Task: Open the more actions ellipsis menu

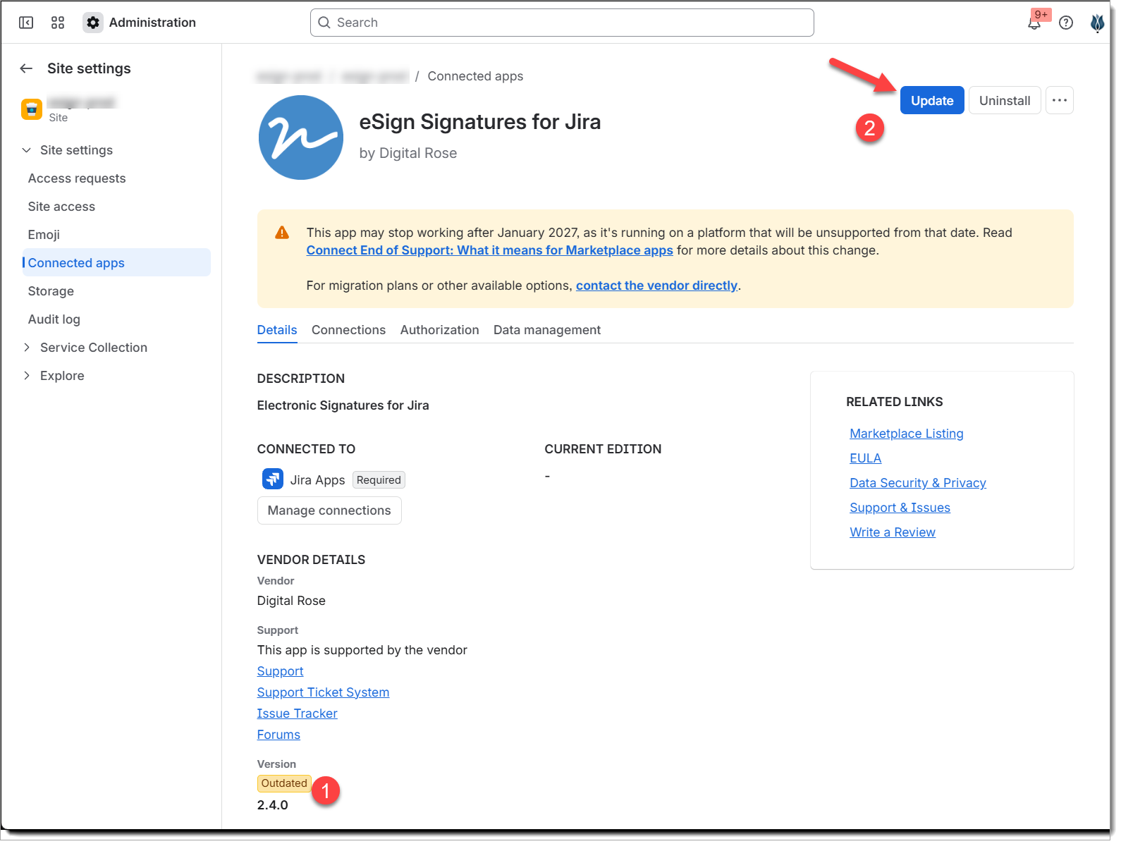Action: [1060, 101]
